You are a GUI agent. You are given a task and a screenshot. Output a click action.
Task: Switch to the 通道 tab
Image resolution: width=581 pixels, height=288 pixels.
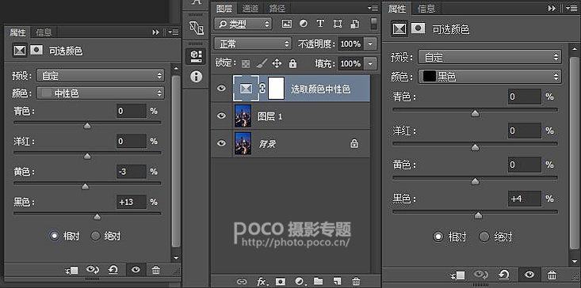pos(250,8)
